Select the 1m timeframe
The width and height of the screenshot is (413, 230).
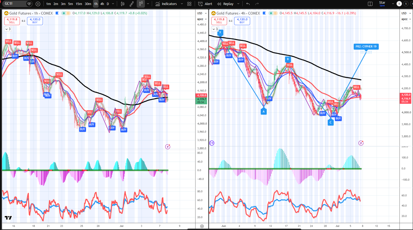point(48,4)
